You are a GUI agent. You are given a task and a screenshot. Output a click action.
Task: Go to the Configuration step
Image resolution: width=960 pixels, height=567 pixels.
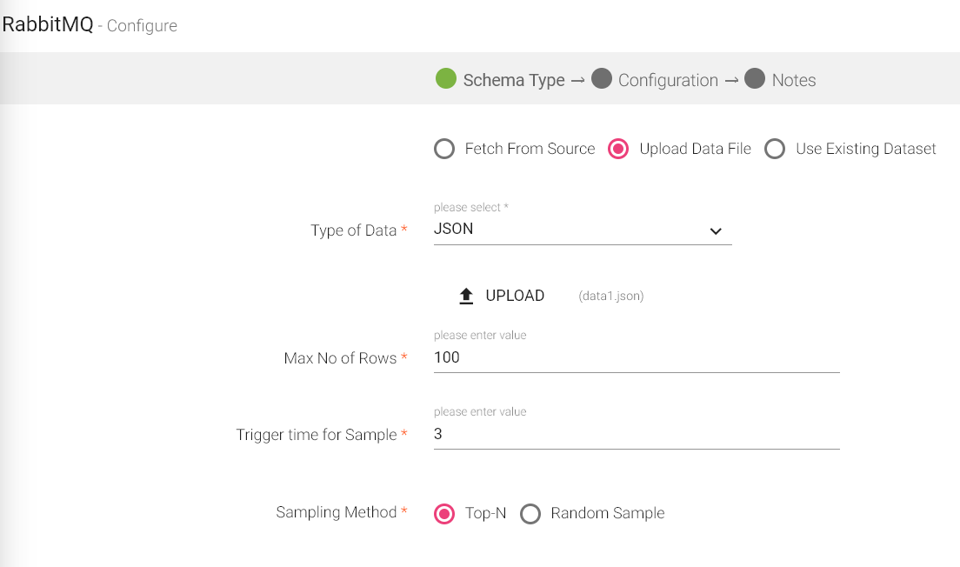(668, 81)
